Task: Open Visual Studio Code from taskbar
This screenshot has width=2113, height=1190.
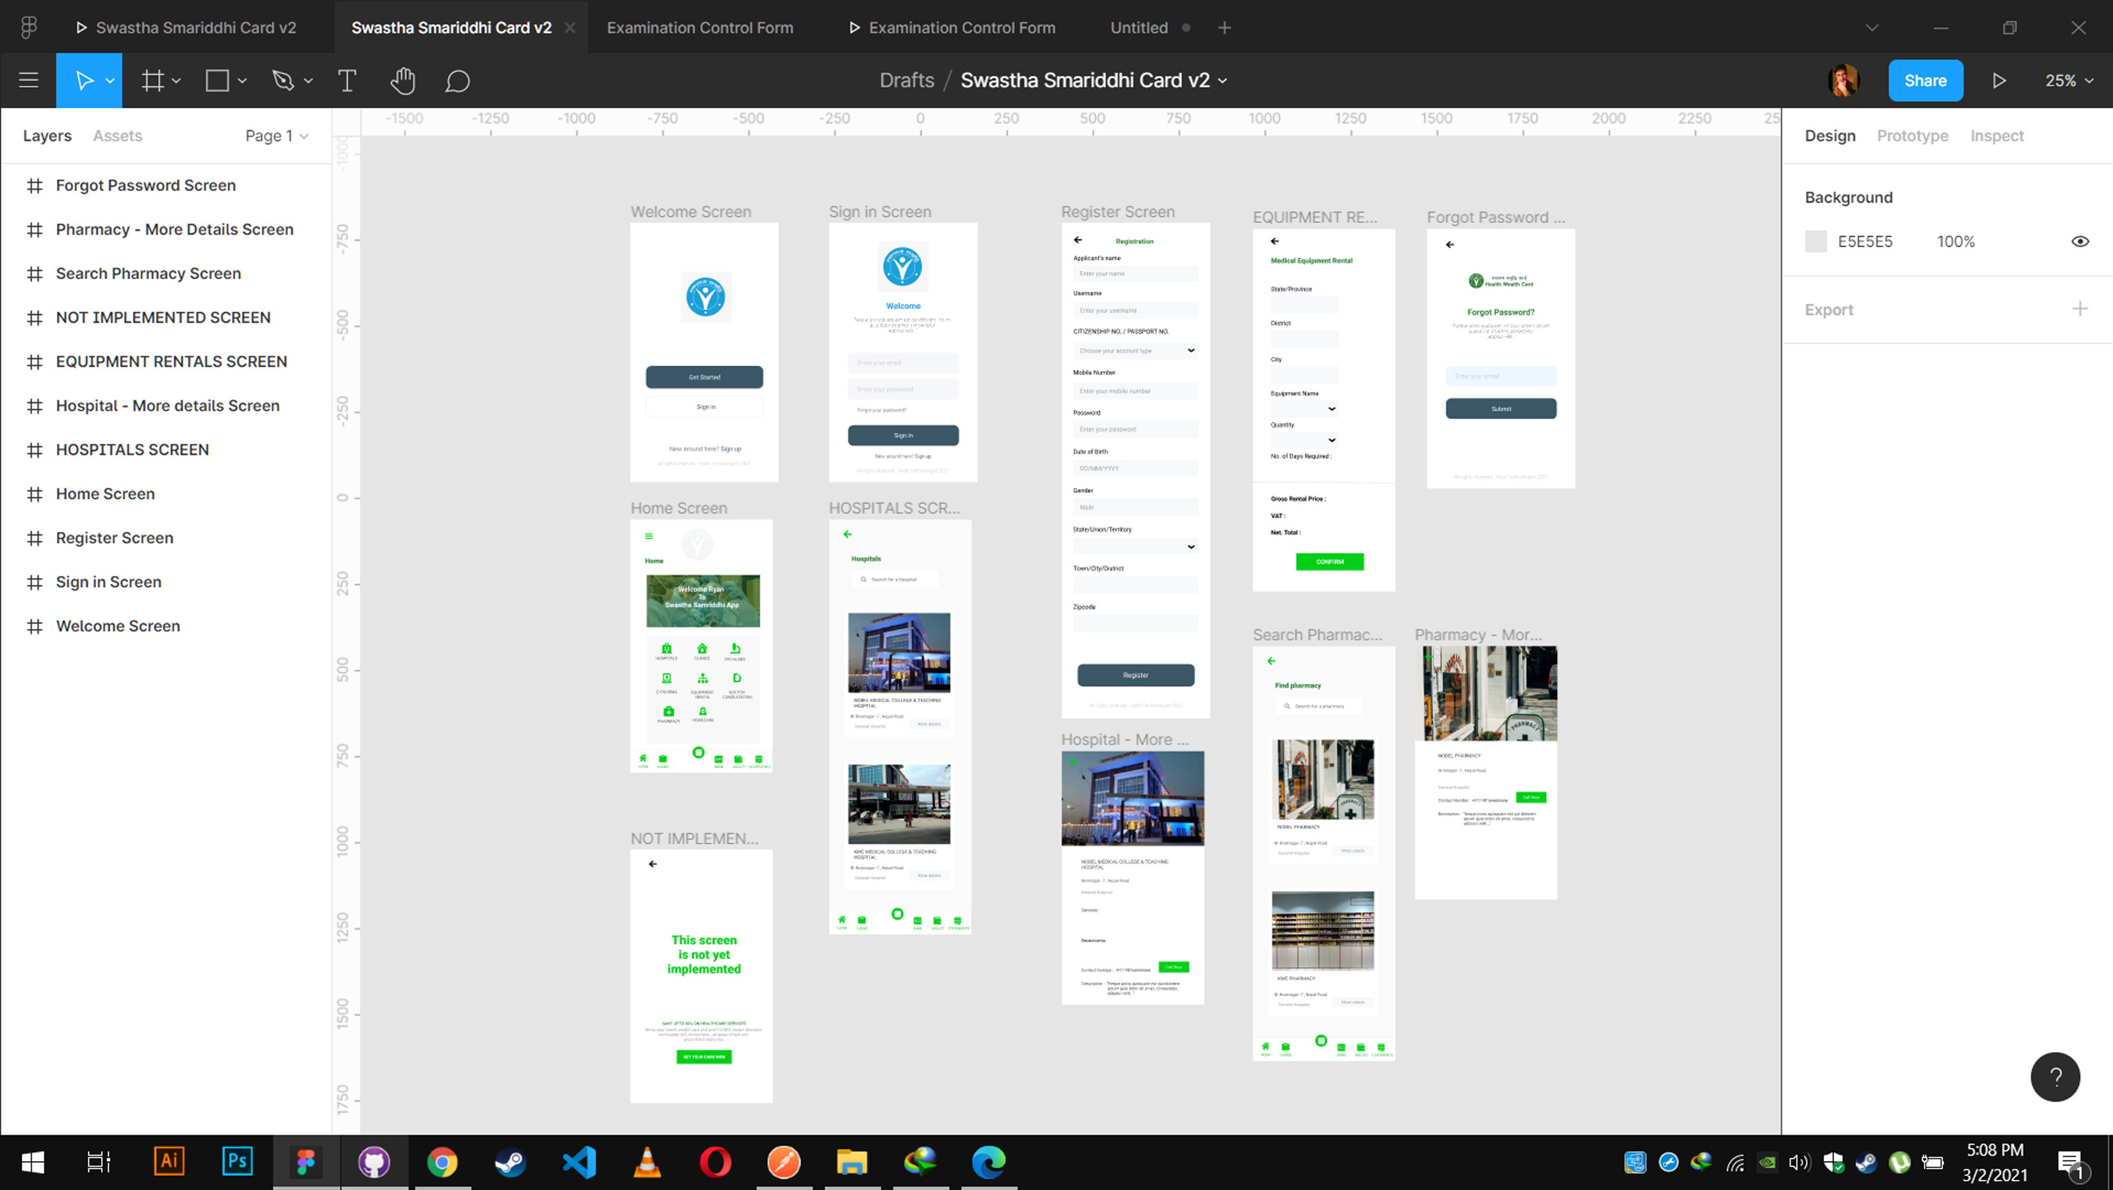Action: 578,1162
